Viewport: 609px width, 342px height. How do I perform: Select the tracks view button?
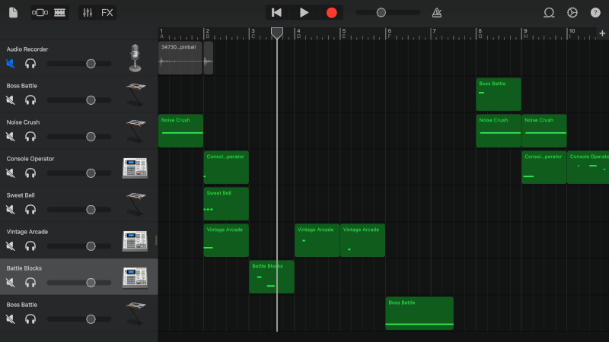click(59, 12)
